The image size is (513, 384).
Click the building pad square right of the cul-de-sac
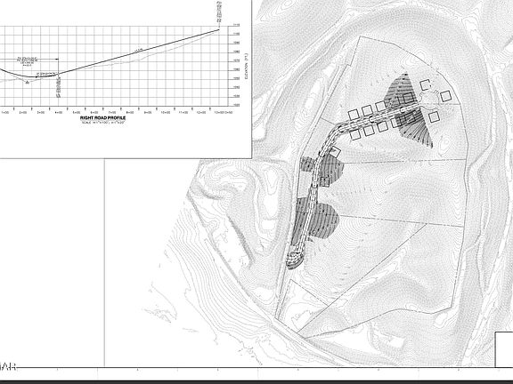445,96
